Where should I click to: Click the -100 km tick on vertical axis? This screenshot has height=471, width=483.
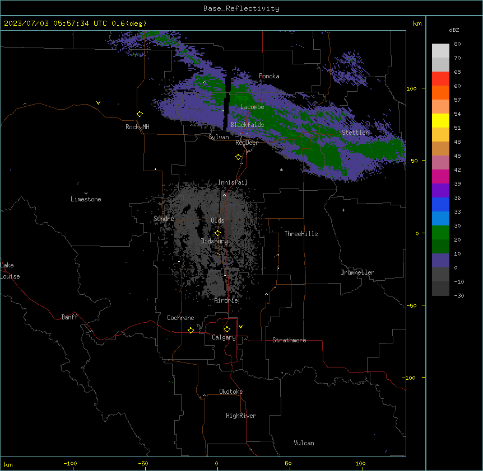click(410, 378)
